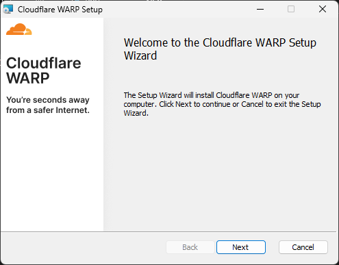Click the orange Cloudflare cloud logo

pos(19,29)
